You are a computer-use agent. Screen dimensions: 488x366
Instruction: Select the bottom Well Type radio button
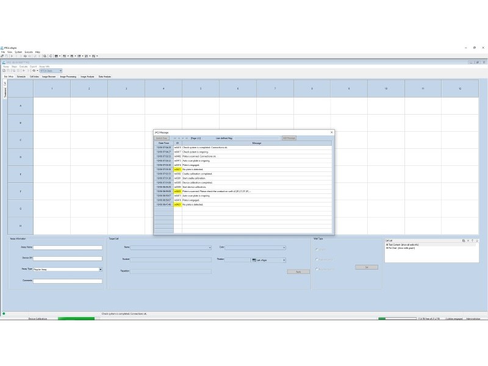tap(317, 269)
